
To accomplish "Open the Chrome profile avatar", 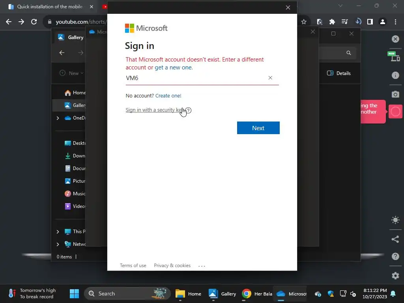I will 383,22.
